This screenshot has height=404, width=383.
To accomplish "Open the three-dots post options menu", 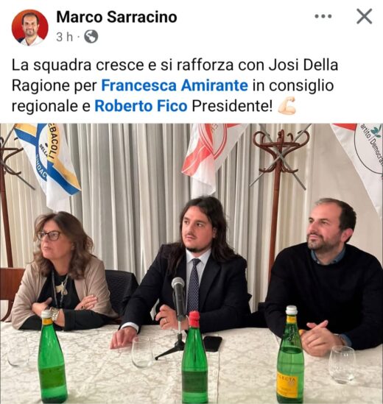I will tap(323, 16).
